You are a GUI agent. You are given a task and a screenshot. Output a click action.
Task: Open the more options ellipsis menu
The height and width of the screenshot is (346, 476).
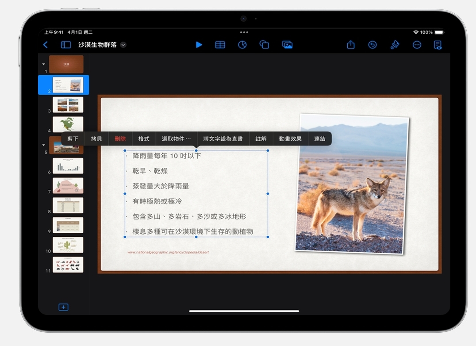(x=417, y=45)
